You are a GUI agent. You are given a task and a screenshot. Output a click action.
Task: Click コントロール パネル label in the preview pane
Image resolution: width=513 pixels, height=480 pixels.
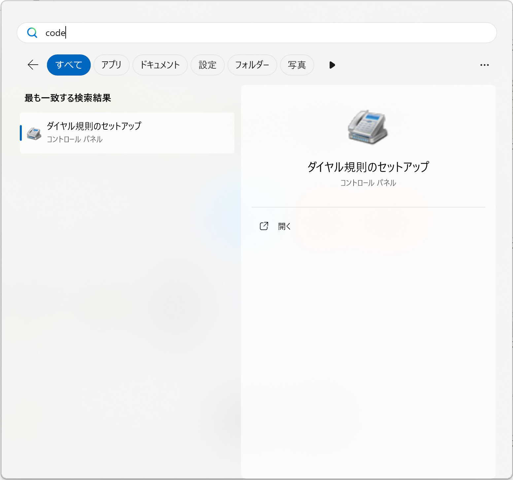pyautogui.click(x=368, y=183)
